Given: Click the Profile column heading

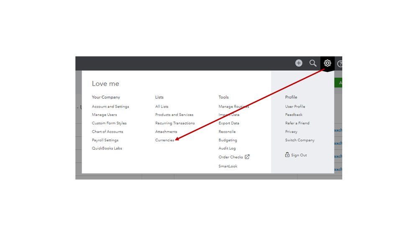Looking at the screenshot, I should 291,97.
